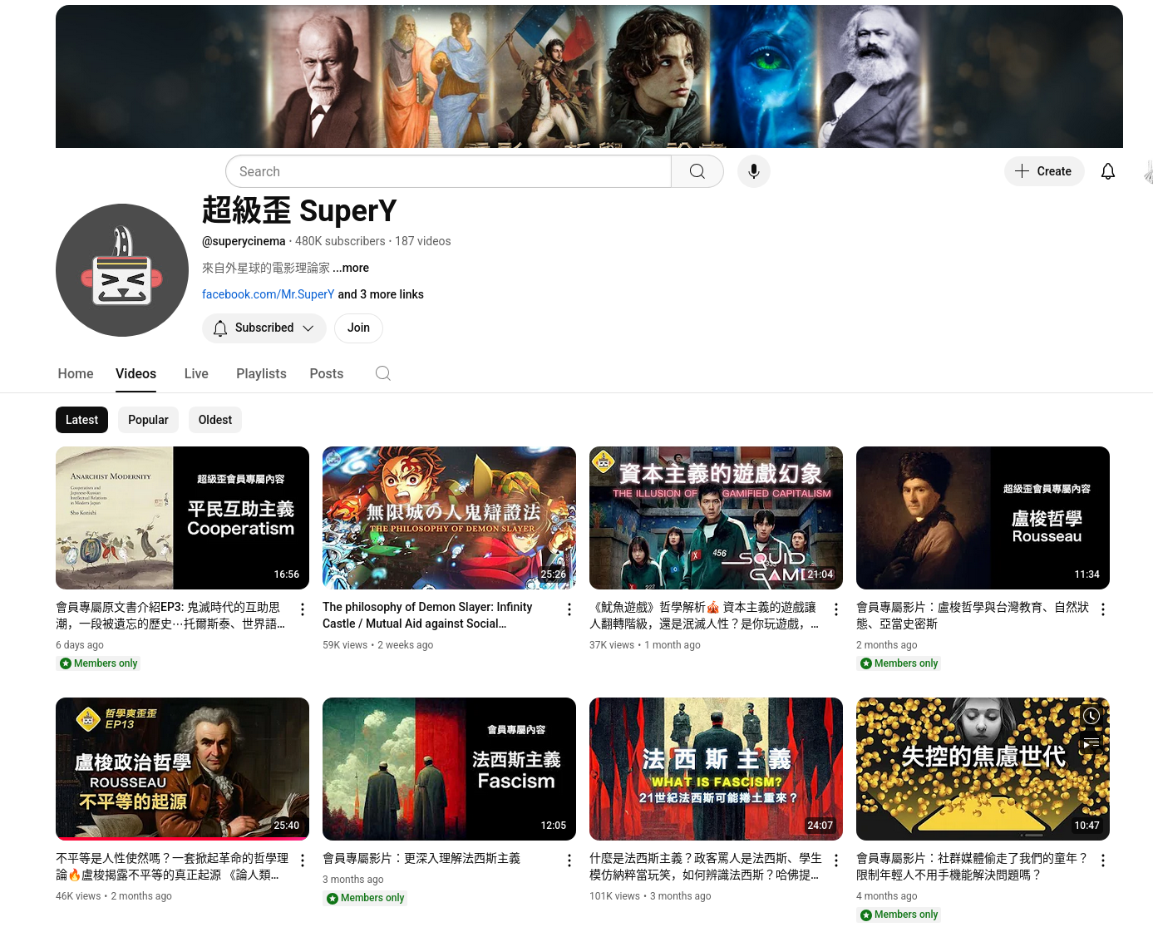Open more options for 不平等是人性使然 video
The image size is (1153, 927).
(303, 860)
